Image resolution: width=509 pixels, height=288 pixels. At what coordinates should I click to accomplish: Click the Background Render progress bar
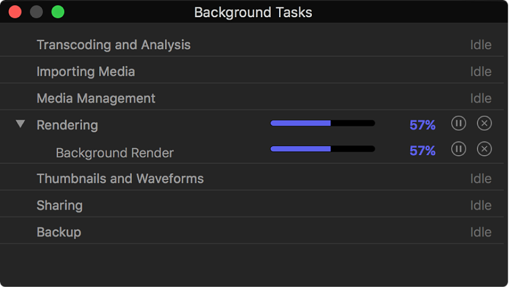pyautogui.click(x=322, y=149)
